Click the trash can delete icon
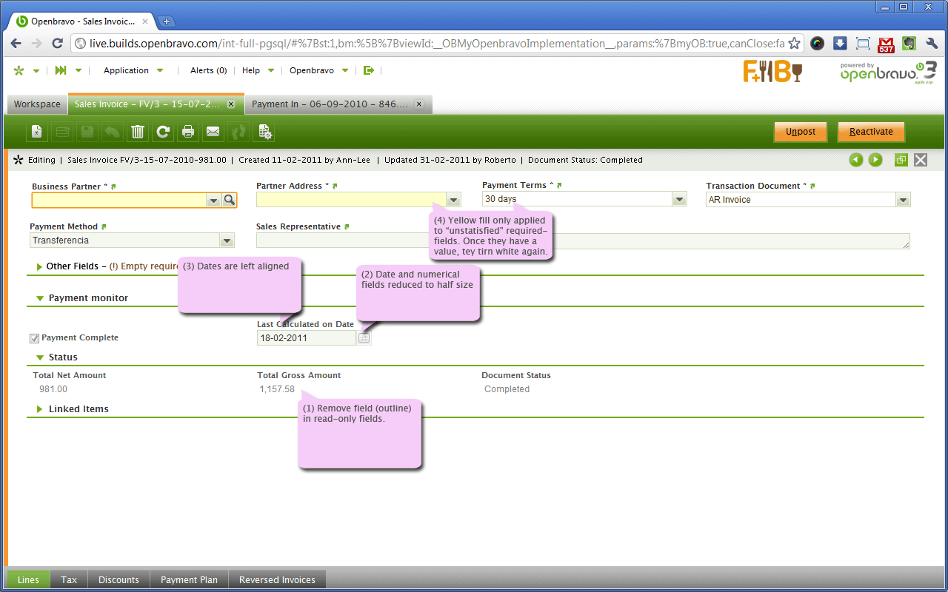Screen dimensions: 948x592 [138, 132]
